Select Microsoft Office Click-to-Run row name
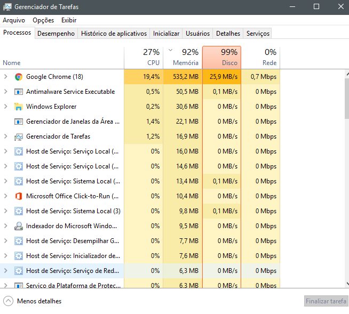 pyautogui.click(x=73, y=196)
